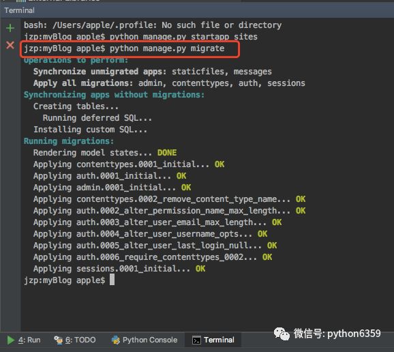
Task: Click the TODO panel icon
Action: point(59,340)
